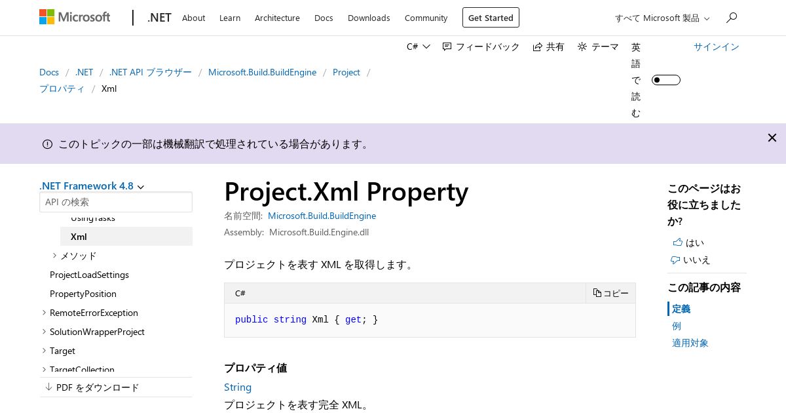Jump to 例 section
This screenshot has height=413, width=786.
(677, 326)
